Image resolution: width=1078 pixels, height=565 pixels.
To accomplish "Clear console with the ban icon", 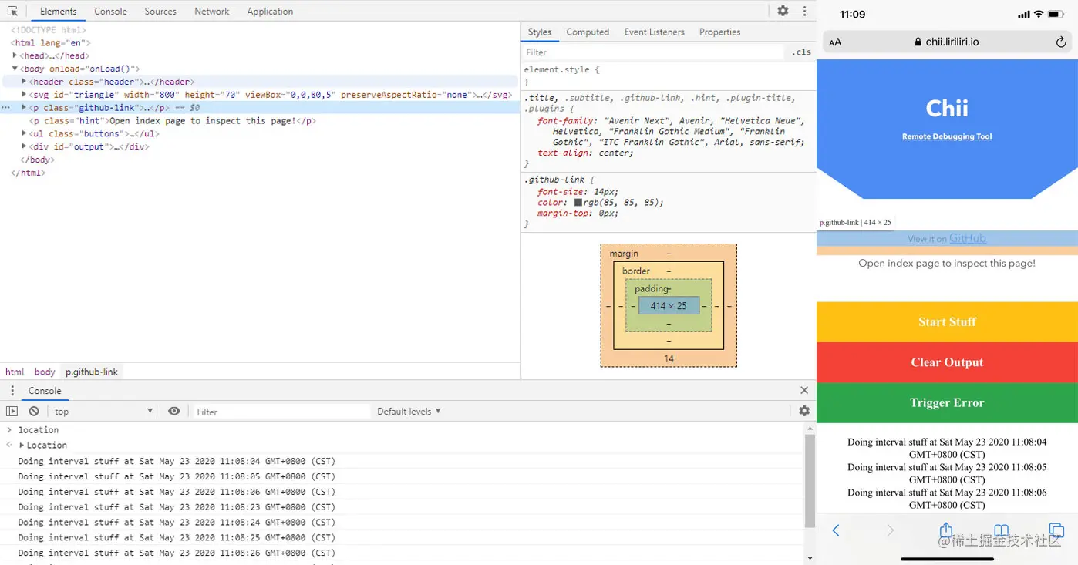I will [x=34, y=411].
